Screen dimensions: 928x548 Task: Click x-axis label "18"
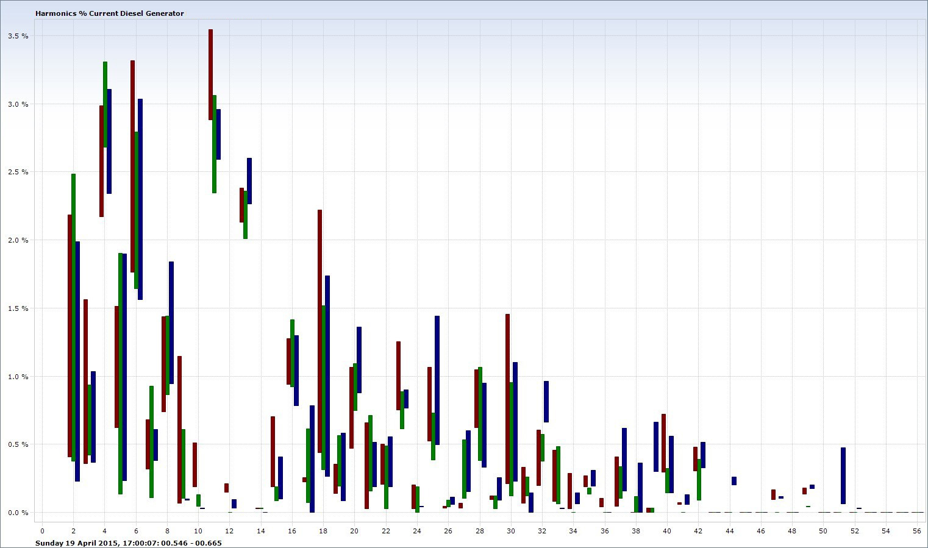pyautogui.click(x=323, y=532)
